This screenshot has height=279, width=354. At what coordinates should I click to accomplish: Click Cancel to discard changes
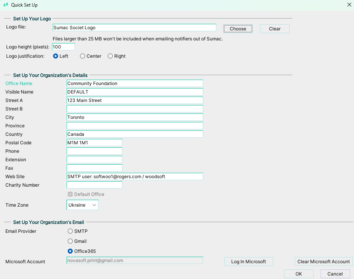pos(335,274)
